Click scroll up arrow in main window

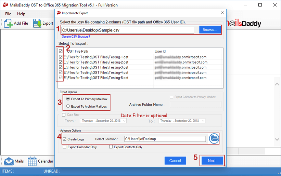tap(277, 84)
